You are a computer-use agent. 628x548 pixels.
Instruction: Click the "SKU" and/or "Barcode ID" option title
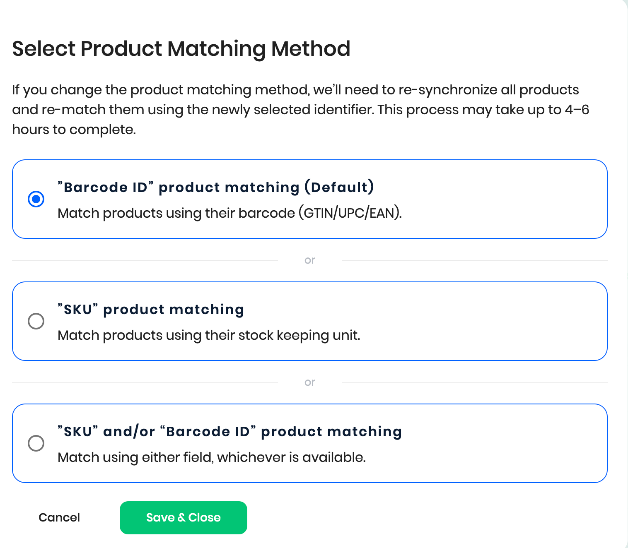[229, 431]
